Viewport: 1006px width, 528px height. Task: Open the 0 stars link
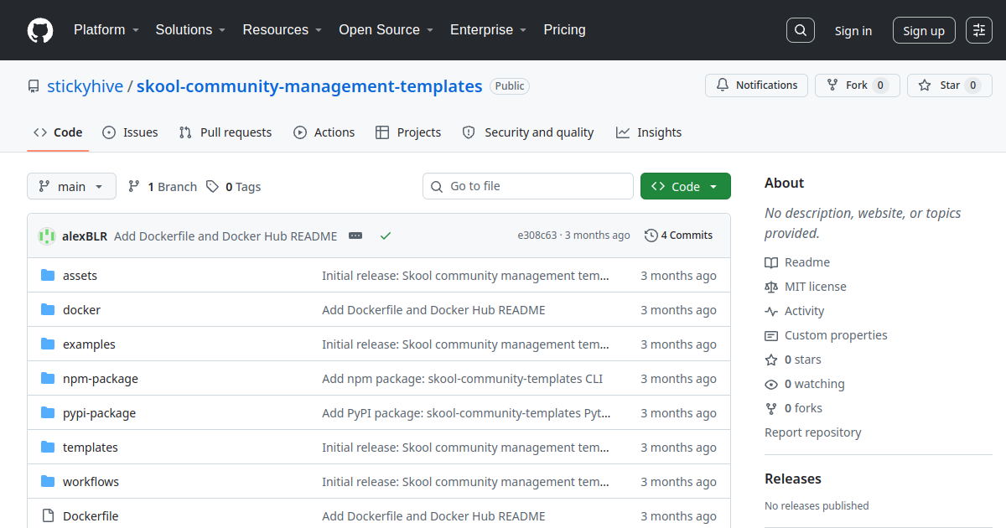pyautogui.click(x=794, y=360)
